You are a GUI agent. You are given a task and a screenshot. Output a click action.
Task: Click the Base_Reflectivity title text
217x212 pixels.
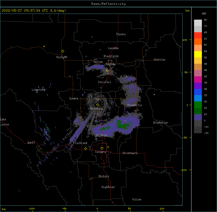point(109,4)
